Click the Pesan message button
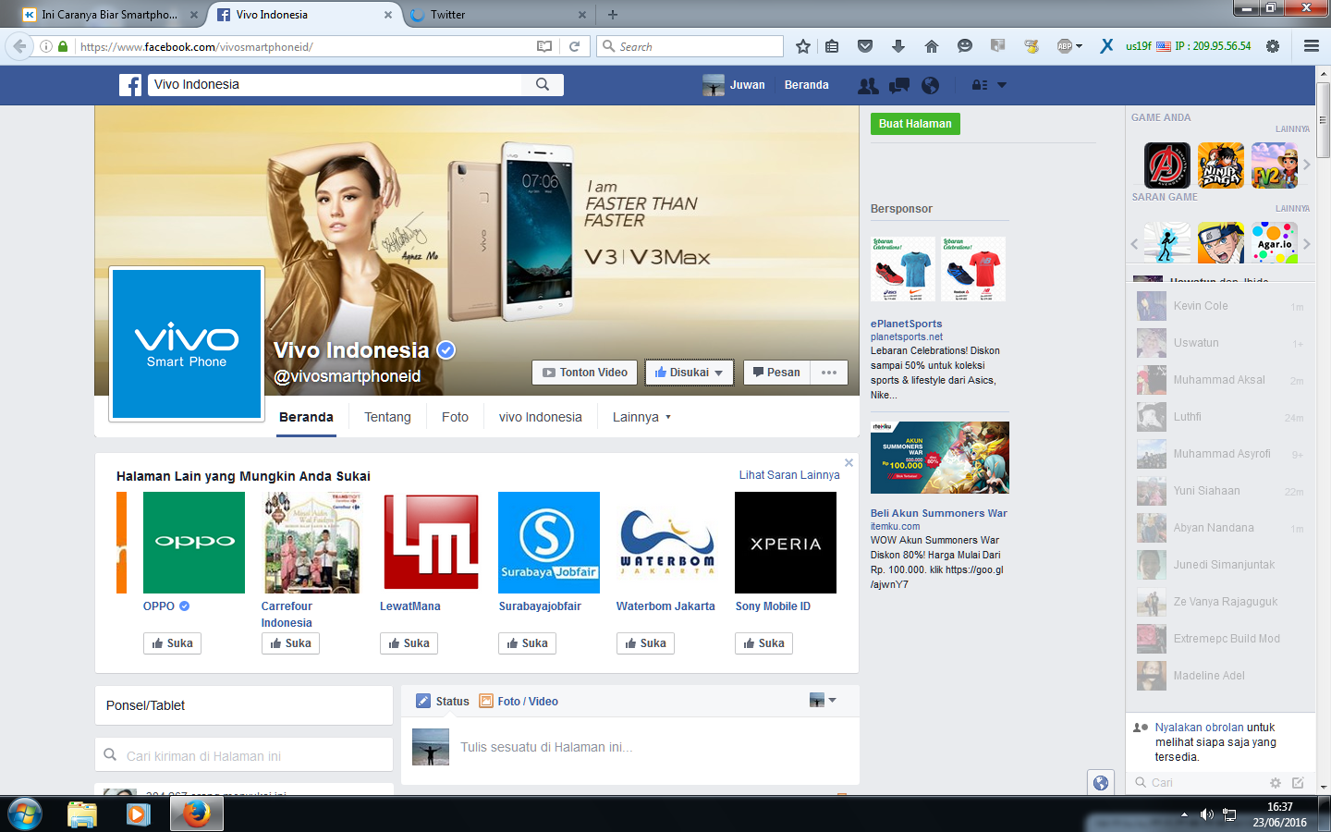 point(776,373)
